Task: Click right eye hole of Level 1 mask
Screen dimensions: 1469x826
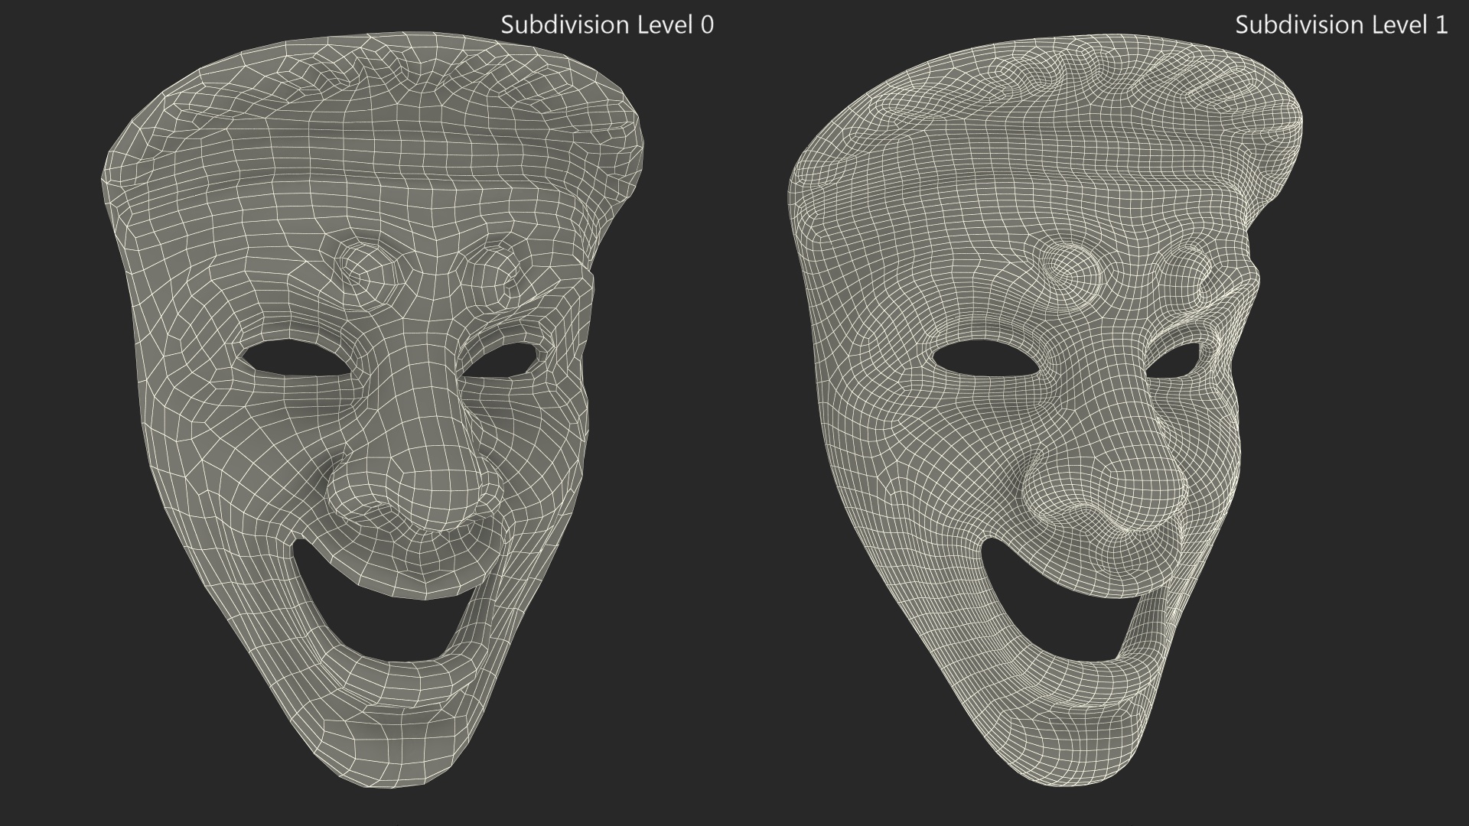Action: [x=1176, y=363]
